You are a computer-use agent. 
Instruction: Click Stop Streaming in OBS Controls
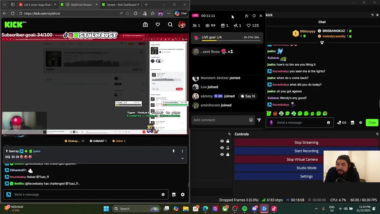[x=306, y=142]
